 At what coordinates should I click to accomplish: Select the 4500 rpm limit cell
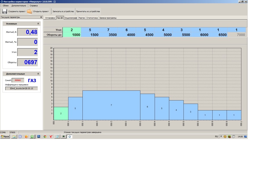(x=145, y=34)
